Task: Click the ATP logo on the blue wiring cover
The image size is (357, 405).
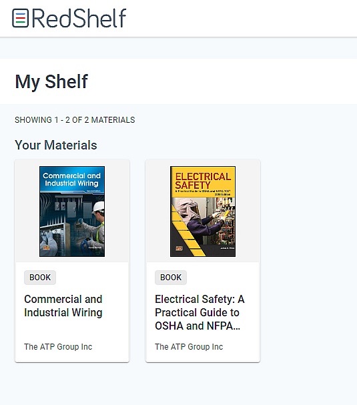Action: pyautogui.click(x=46, y=248)
